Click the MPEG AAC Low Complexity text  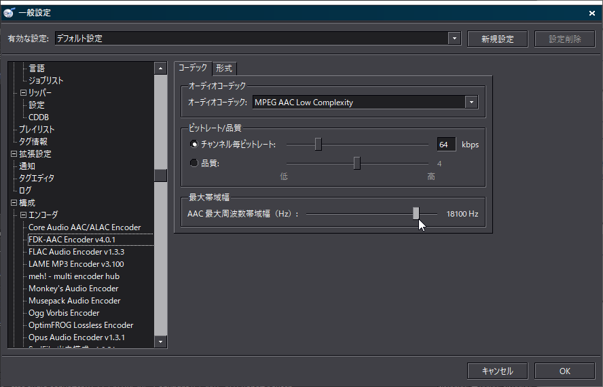tap(304, 103)
